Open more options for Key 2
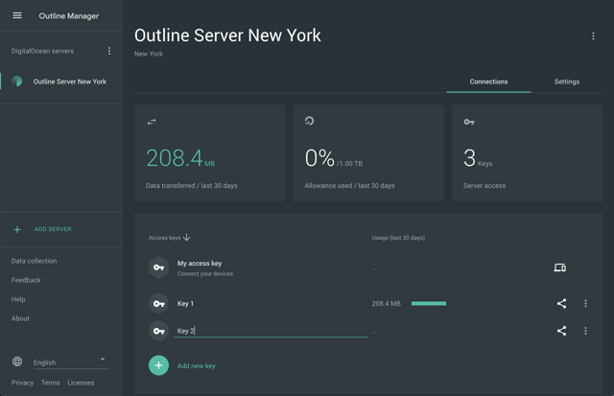 point(585,331)
